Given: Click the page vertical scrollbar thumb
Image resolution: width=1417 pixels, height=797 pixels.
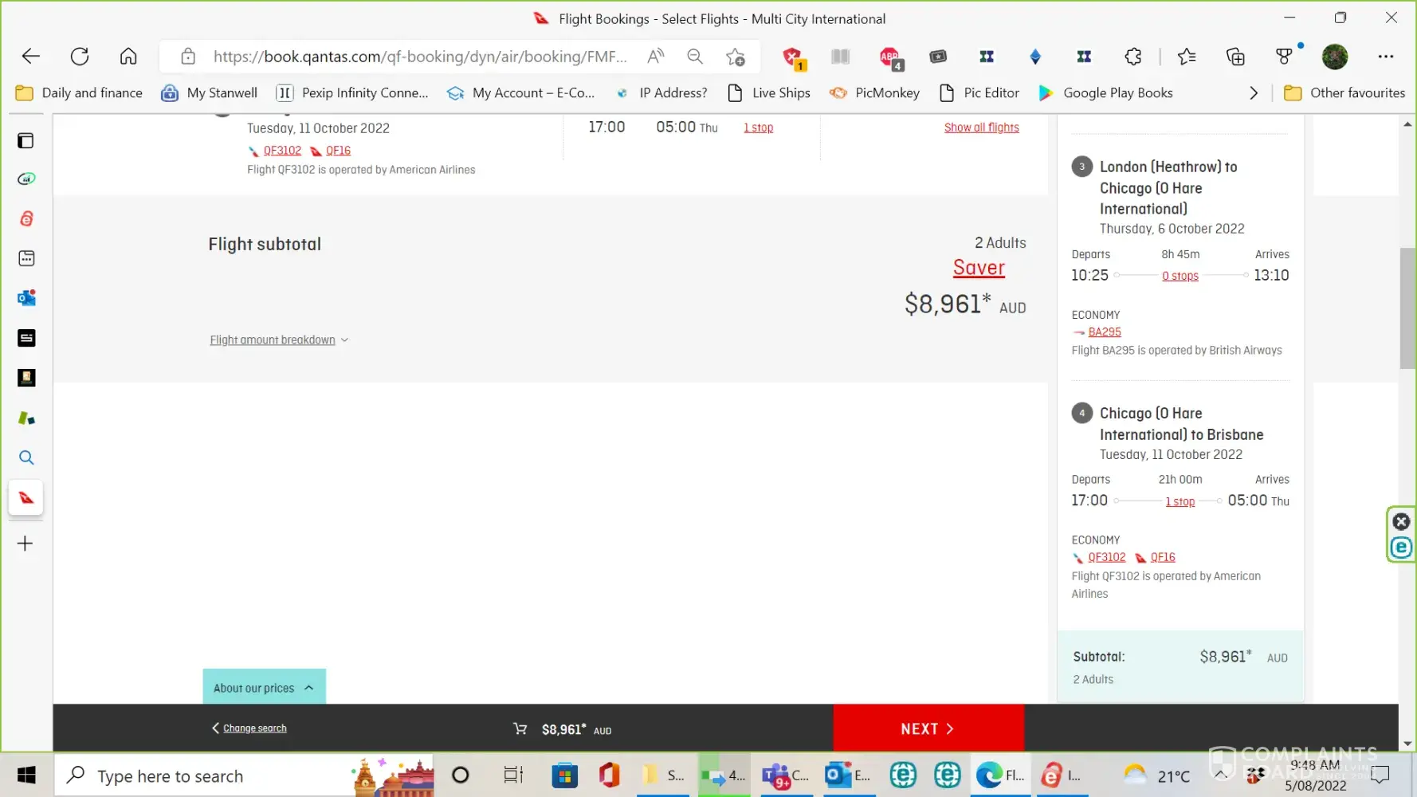Looking at the screenshot, I should [1407, 308].
